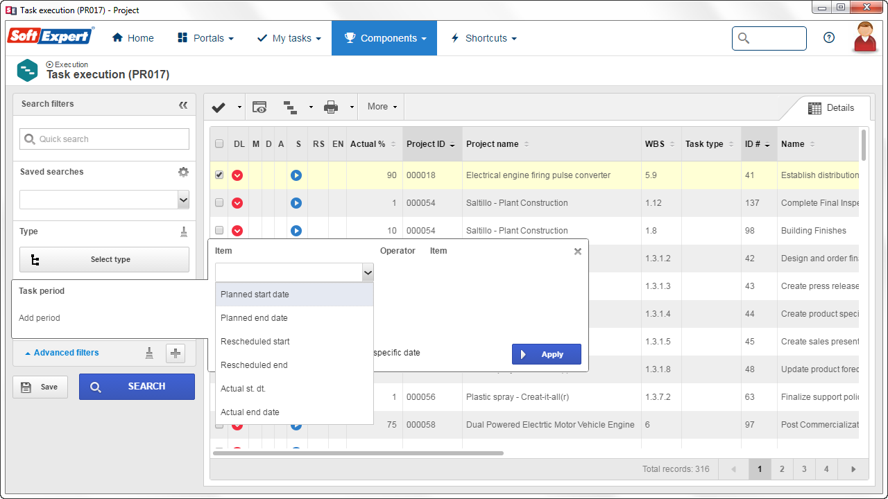This screenshot has height=499, width=888.
Task: Click the Quick search field
Action: pyautogui.click(x=104, y=139)
